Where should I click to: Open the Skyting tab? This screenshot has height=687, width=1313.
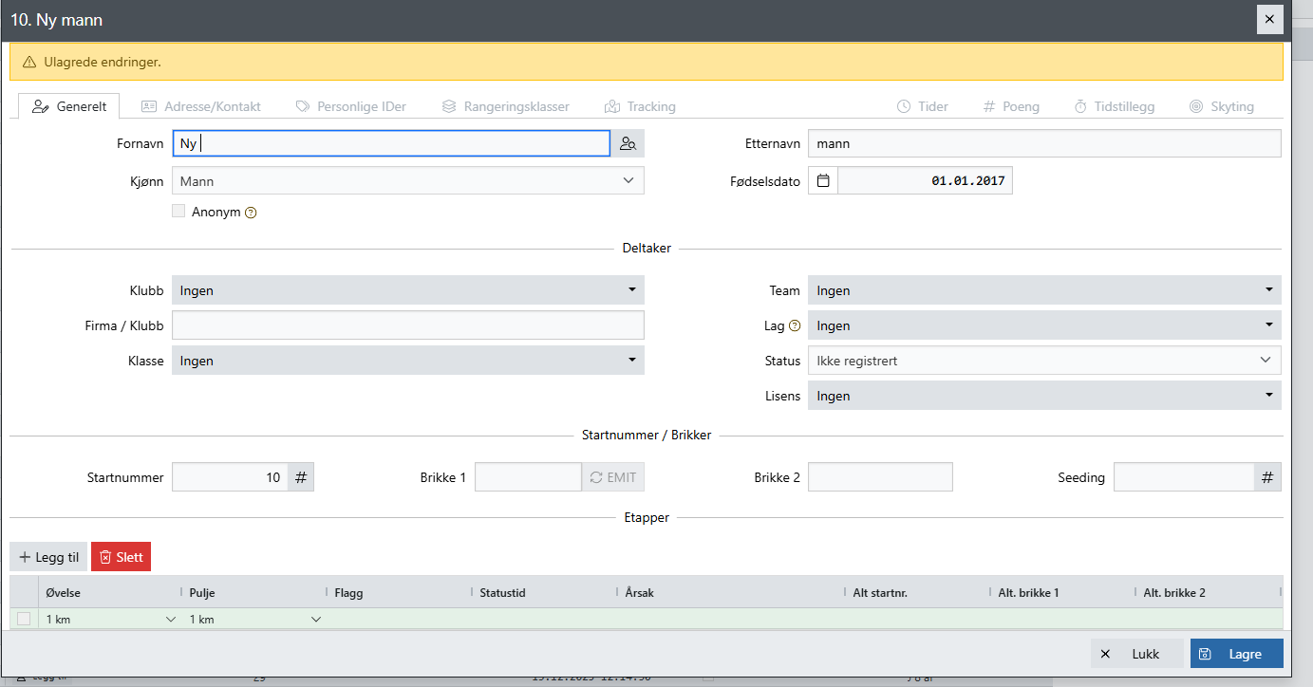(1221, 106)
